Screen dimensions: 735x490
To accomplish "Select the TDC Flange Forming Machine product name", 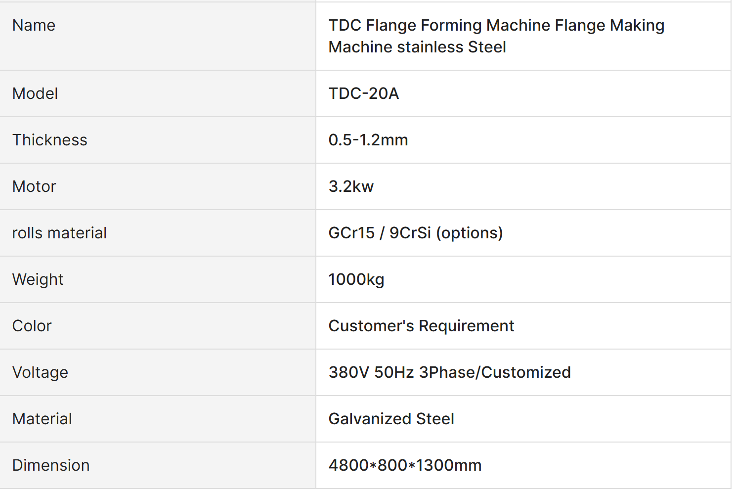I will tap(496, 36).
